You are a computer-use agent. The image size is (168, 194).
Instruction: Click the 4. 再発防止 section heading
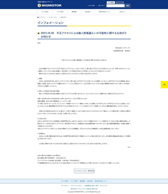tap(41, 134)
